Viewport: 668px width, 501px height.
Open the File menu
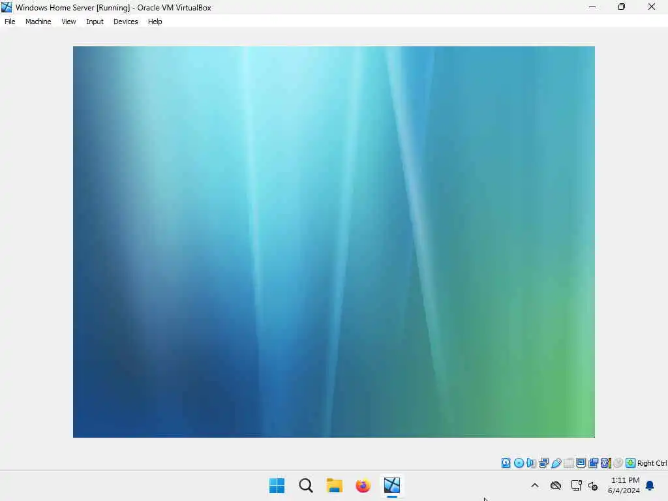coord(10,22)
